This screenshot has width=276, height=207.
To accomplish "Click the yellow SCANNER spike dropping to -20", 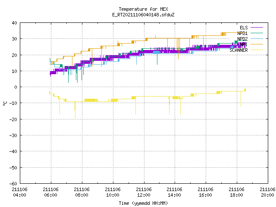I will (x=75, y=111).
